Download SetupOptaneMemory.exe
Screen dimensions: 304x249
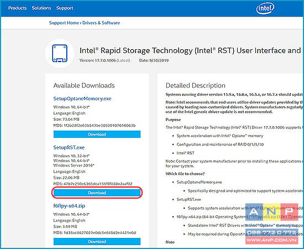click(x=97, y=134)
